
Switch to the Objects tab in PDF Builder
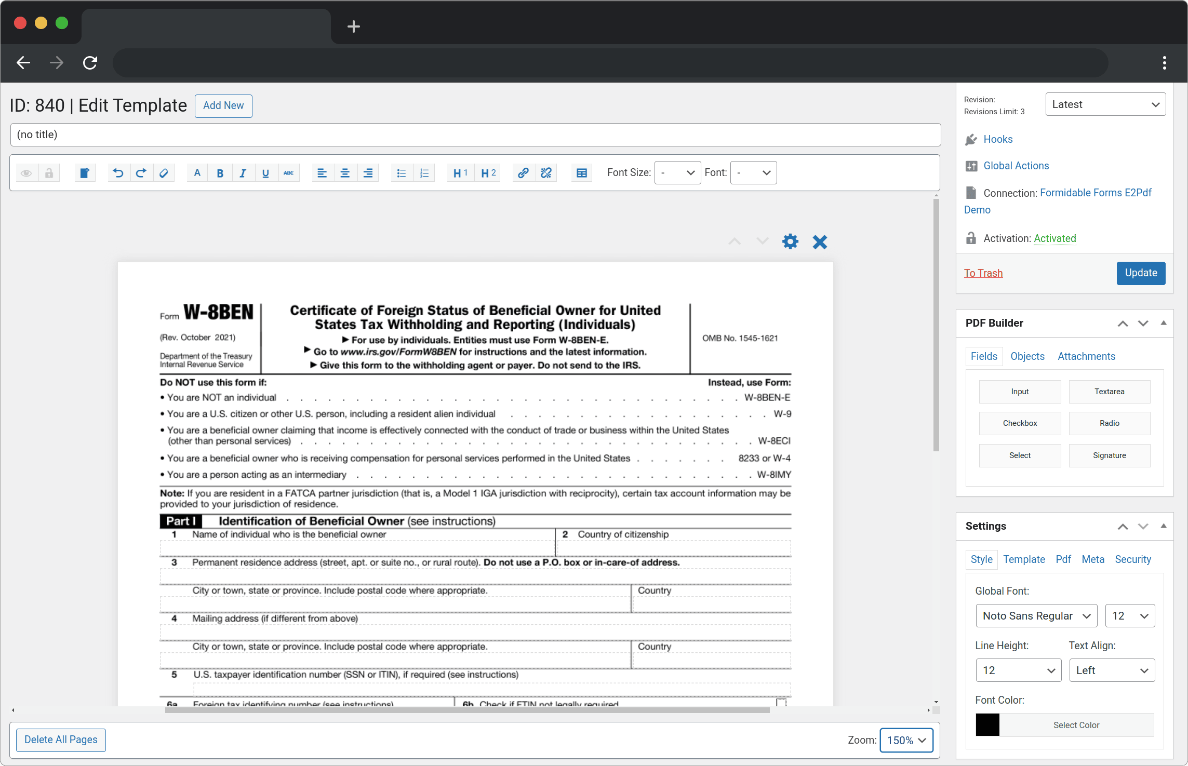tap(1027, 356)
